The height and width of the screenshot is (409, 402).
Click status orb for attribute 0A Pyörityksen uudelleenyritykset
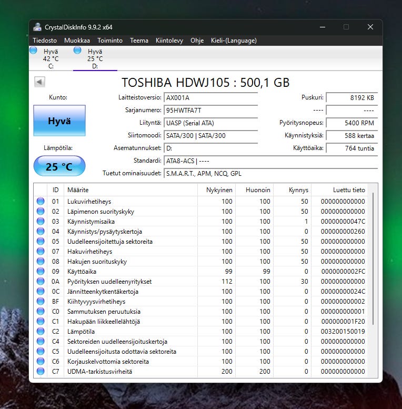click(41, 281)
